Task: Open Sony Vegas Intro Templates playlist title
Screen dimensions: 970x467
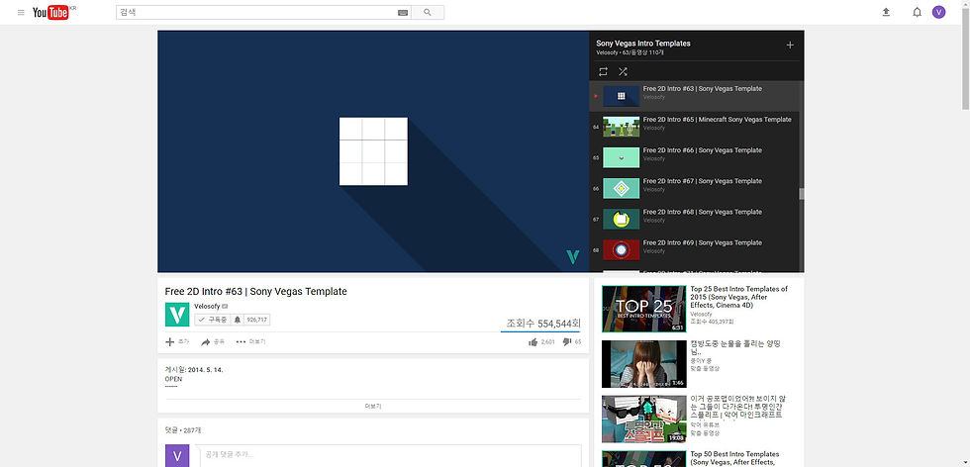Action: click(x=642, y=44)
